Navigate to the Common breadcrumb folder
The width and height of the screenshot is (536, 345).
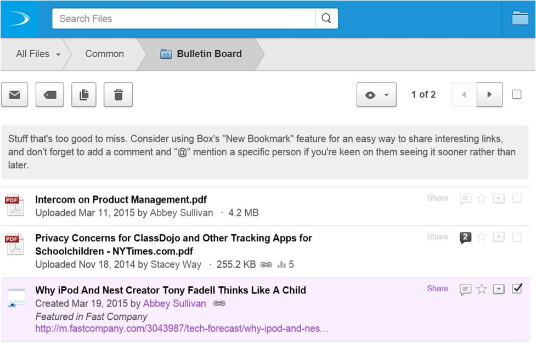tap(104, 54)
